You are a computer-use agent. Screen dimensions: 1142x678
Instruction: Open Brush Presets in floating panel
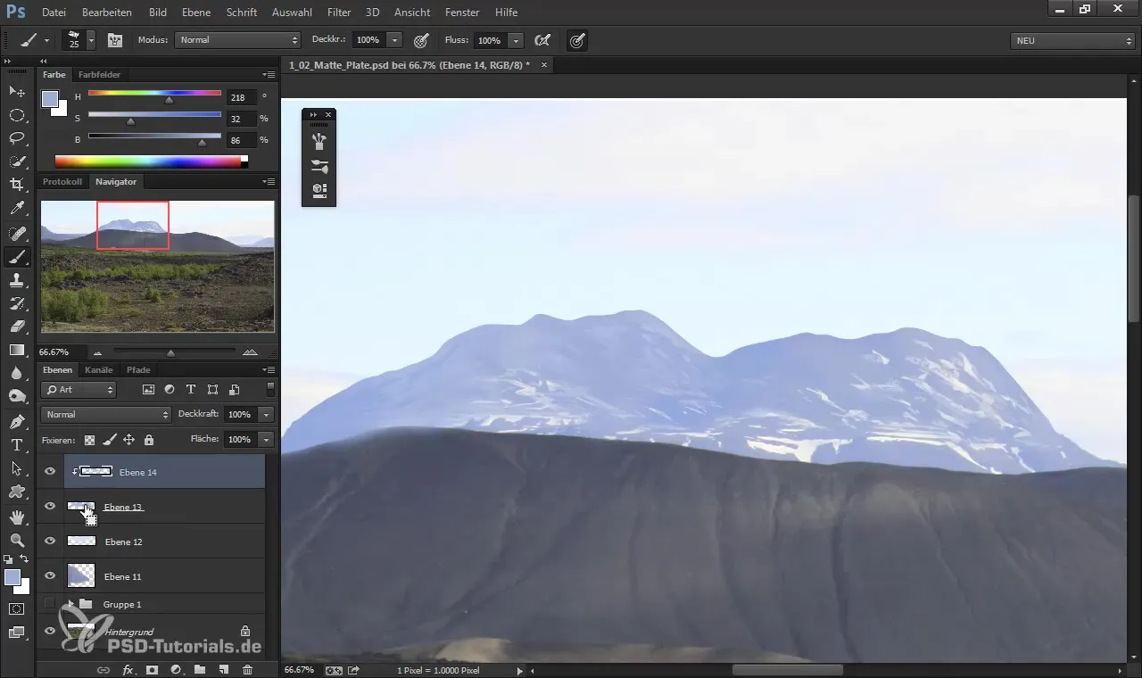click(x=319, y=165)
